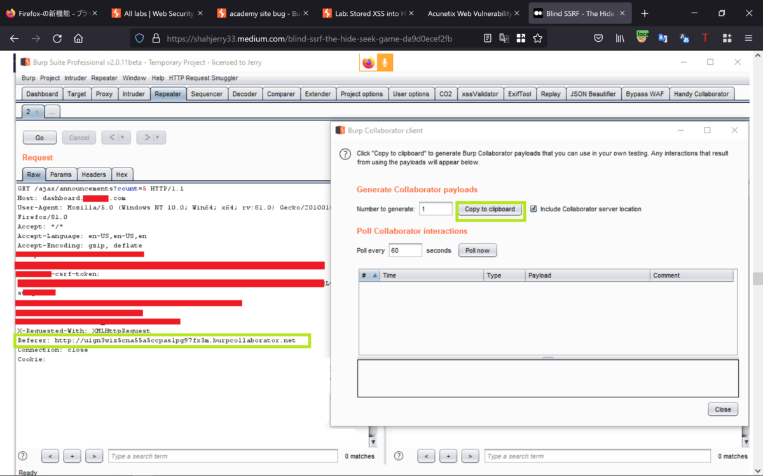Click plus button in request search bar
763x476 pixels.
(72, 456)
